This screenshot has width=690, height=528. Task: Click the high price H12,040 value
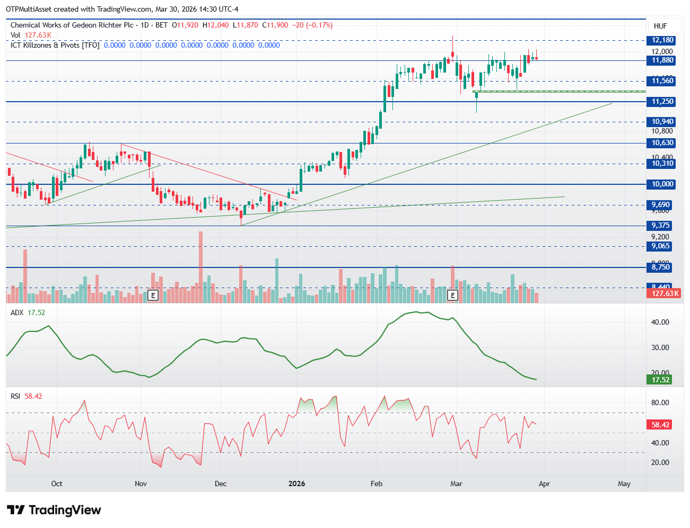click(216, 25)
